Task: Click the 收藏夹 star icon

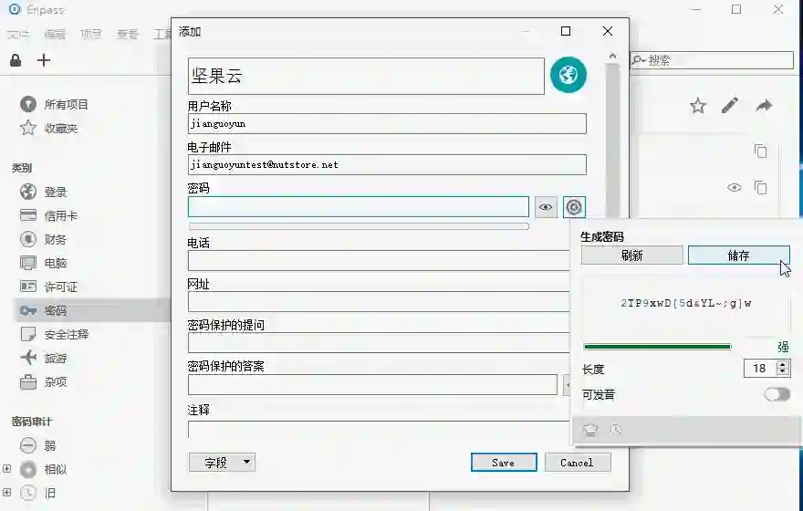Action: (x=28, y=128)
